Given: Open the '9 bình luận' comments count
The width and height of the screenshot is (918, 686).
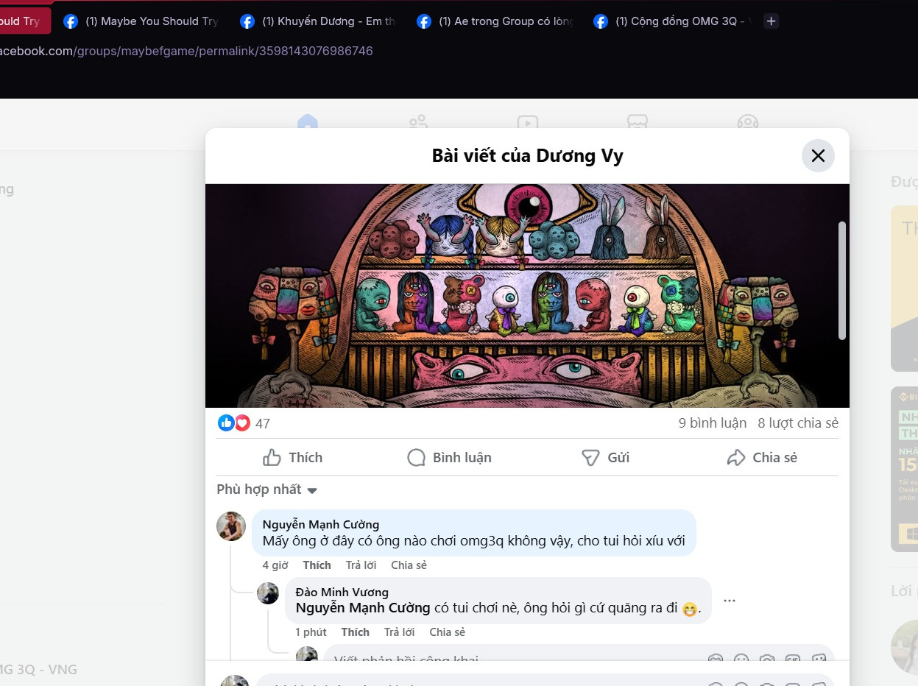Looking at the screenshot, I should pos(713,423).
